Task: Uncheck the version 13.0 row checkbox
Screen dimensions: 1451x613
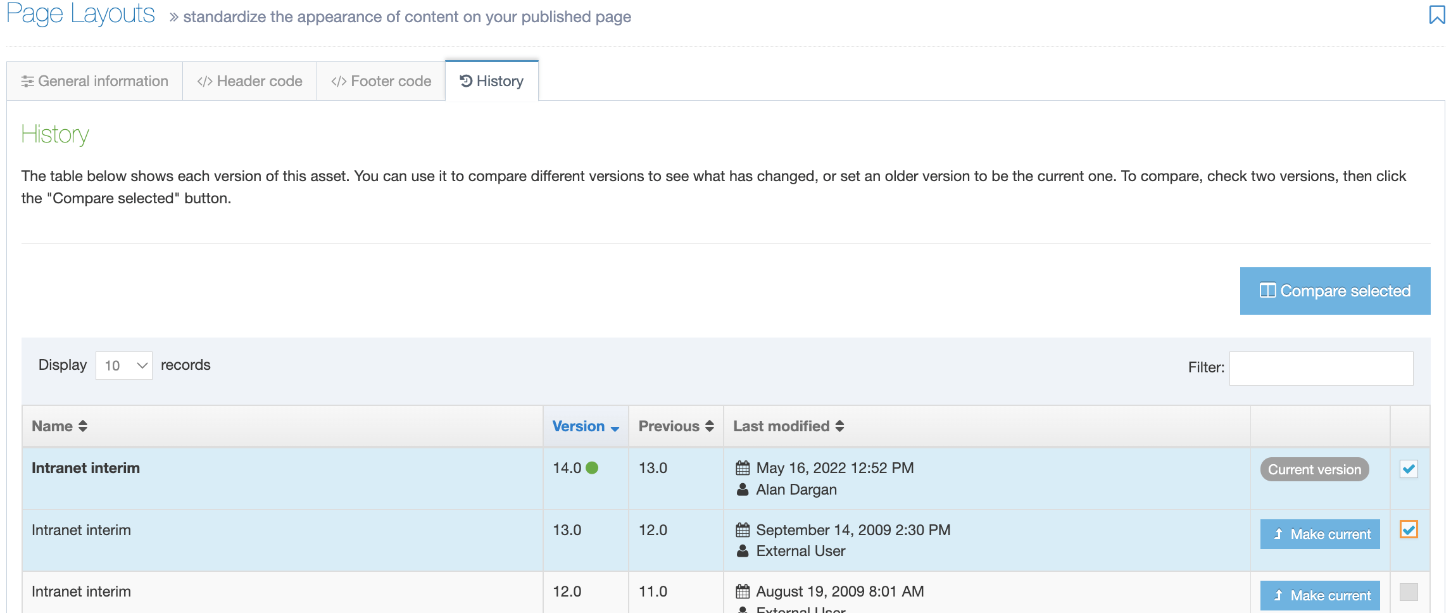Action: [x=1409, y=529]
